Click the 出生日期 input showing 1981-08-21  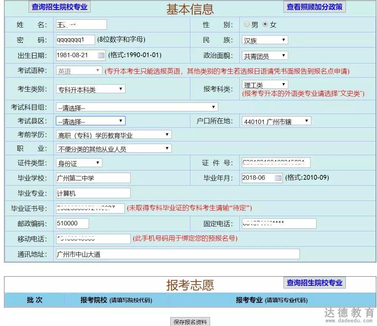(81, 55)
